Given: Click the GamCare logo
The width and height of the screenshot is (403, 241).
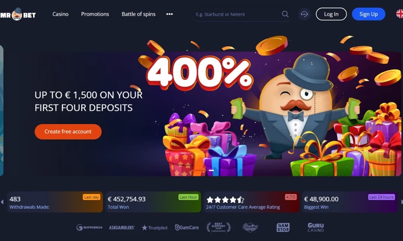Looking at the screenshot, I should 187,227.
